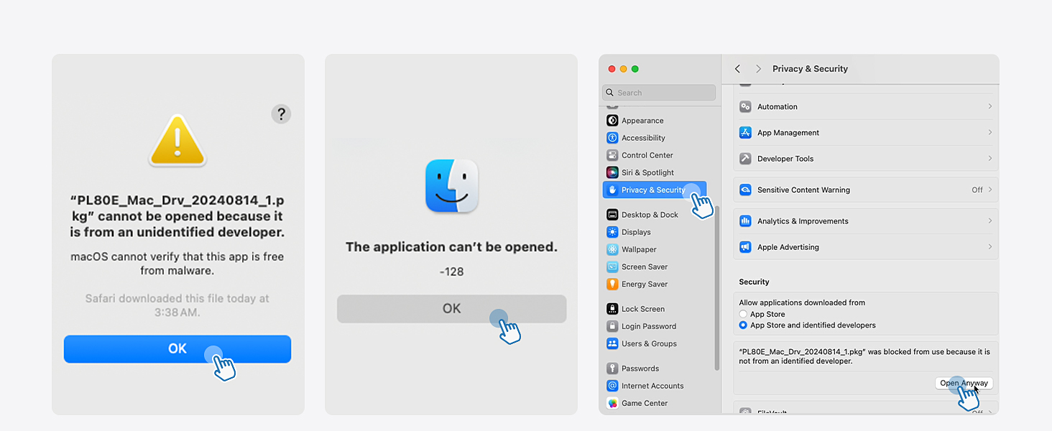Image resolution: width=1052 pixels, height=431 pixels.
Task: Click the yellow warning triangle icon
Action: pos(177,141)
